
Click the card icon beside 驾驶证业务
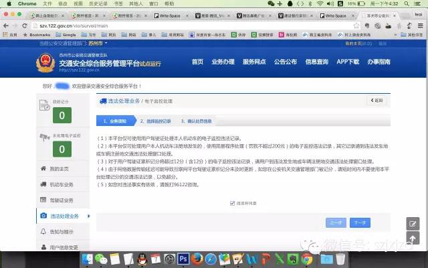click(x=43, y=200)
